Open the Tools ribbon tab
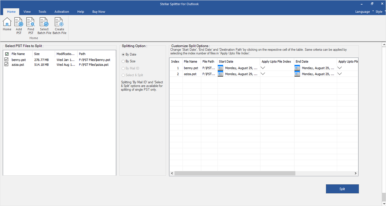Image resolution: width=386 pixels, height=206 pixels. (x=42, y=12)
